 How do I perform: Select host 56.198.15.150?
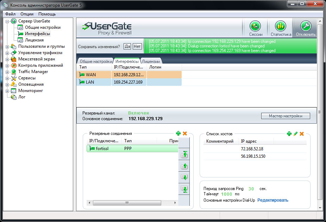pyautogui.click(x=255, y=156)
